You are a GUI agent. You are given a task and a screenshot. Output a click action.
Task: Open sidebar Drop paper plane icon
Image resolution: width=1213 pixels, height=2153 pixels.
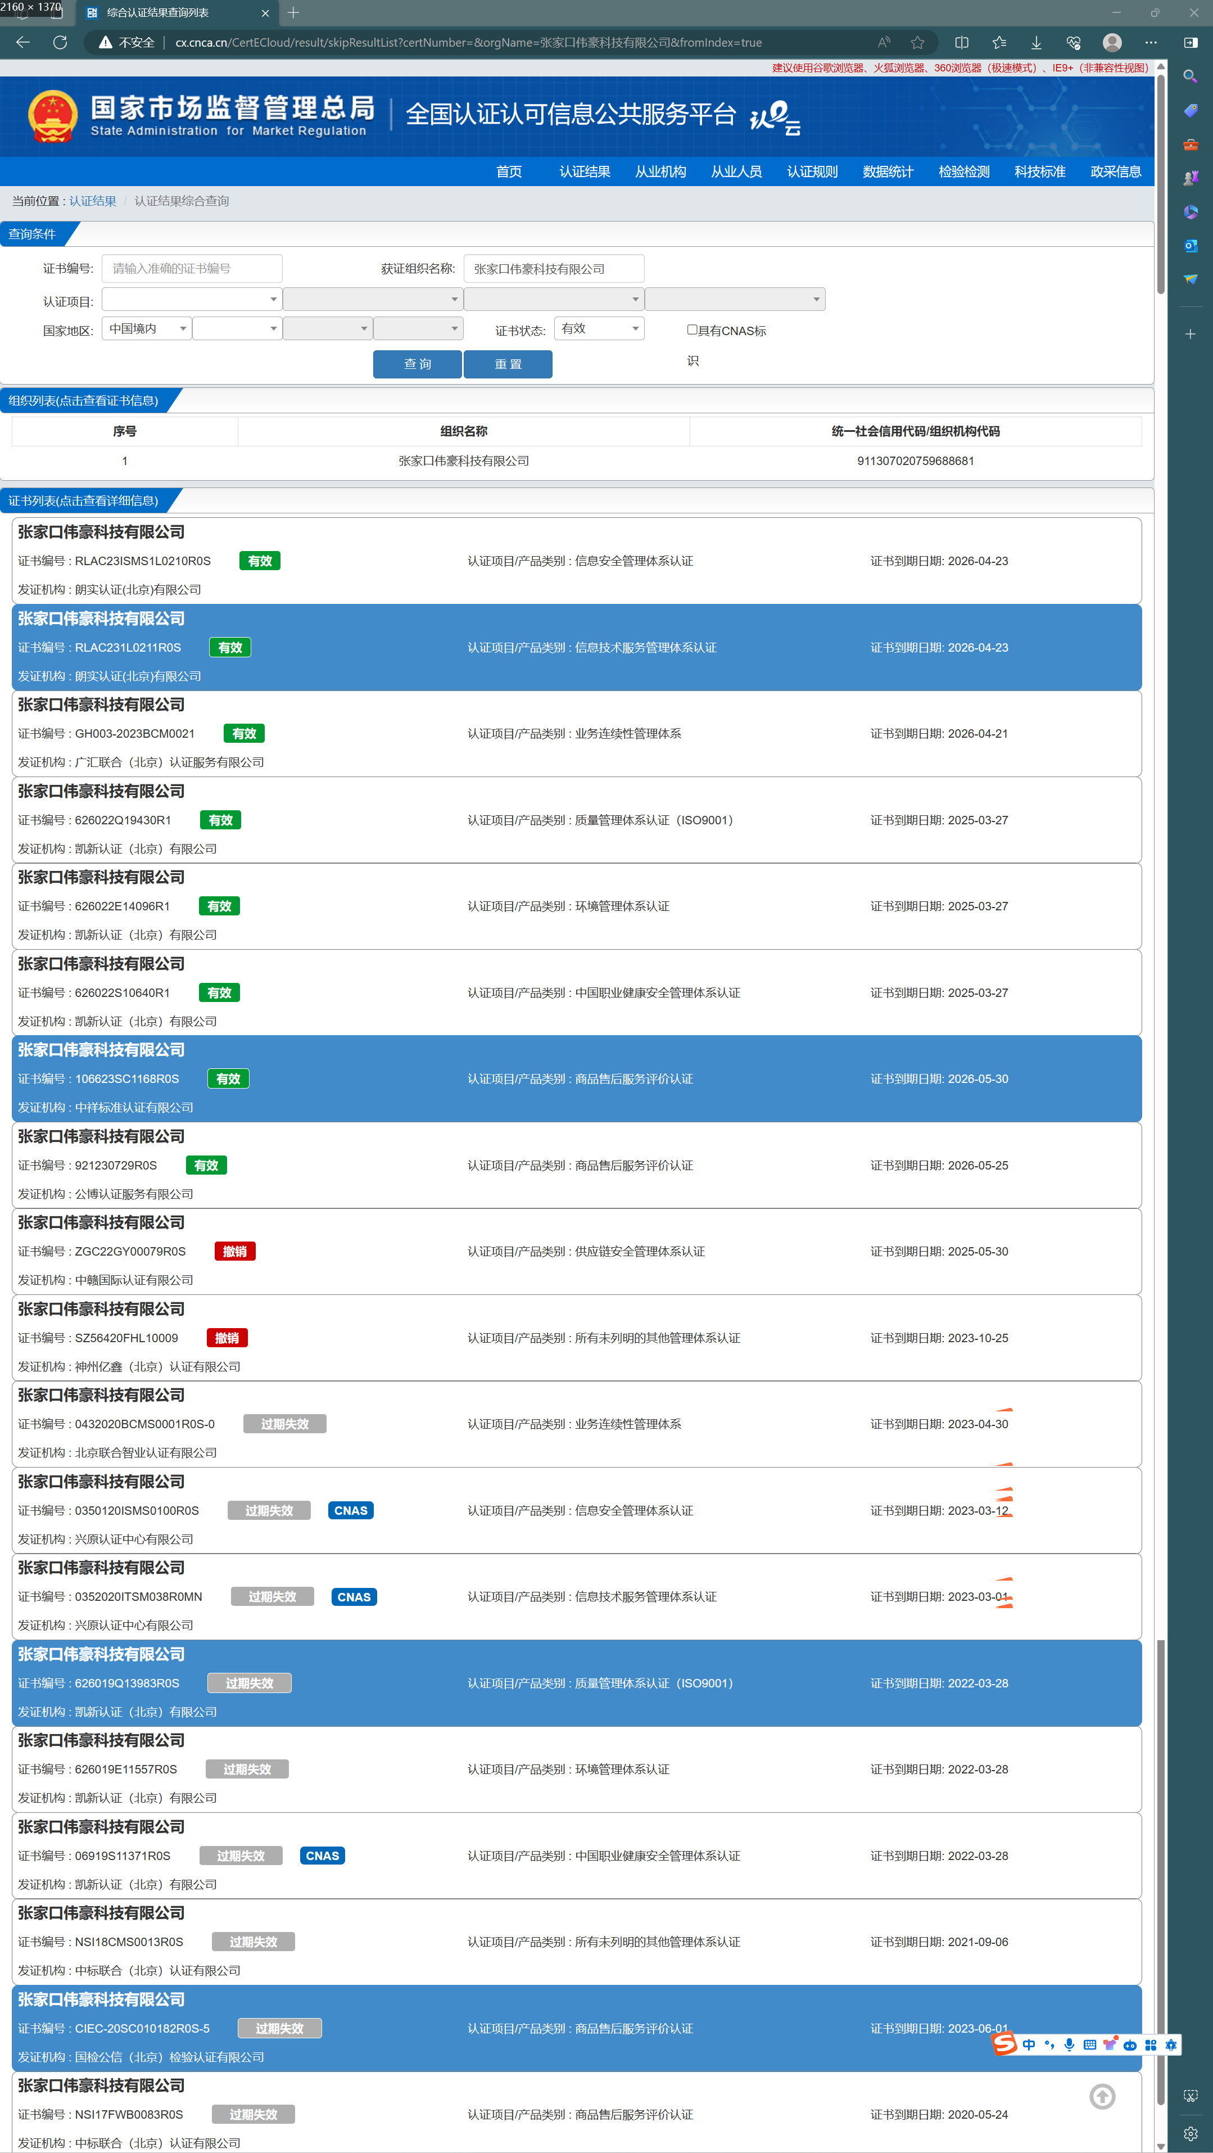1191,279
